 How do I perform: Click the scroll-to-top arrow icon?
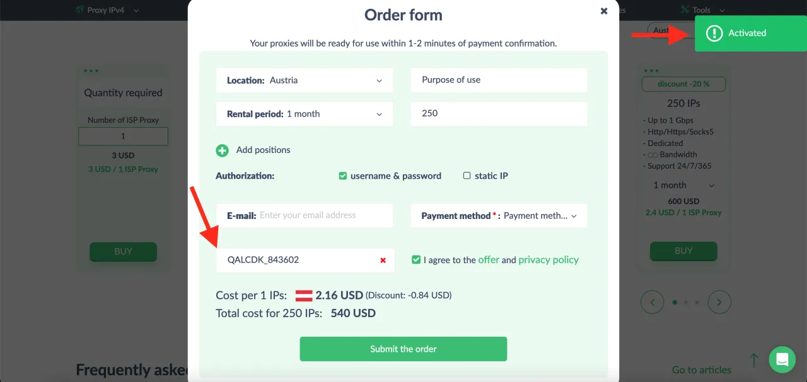753,360
